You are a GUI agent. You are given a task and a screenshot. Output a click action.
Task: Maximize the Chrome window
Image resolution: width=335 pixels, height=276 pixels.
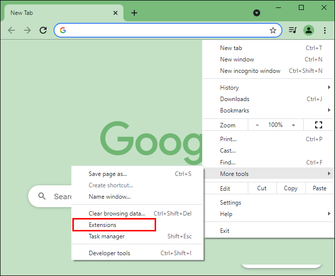[x=301, y=8]
